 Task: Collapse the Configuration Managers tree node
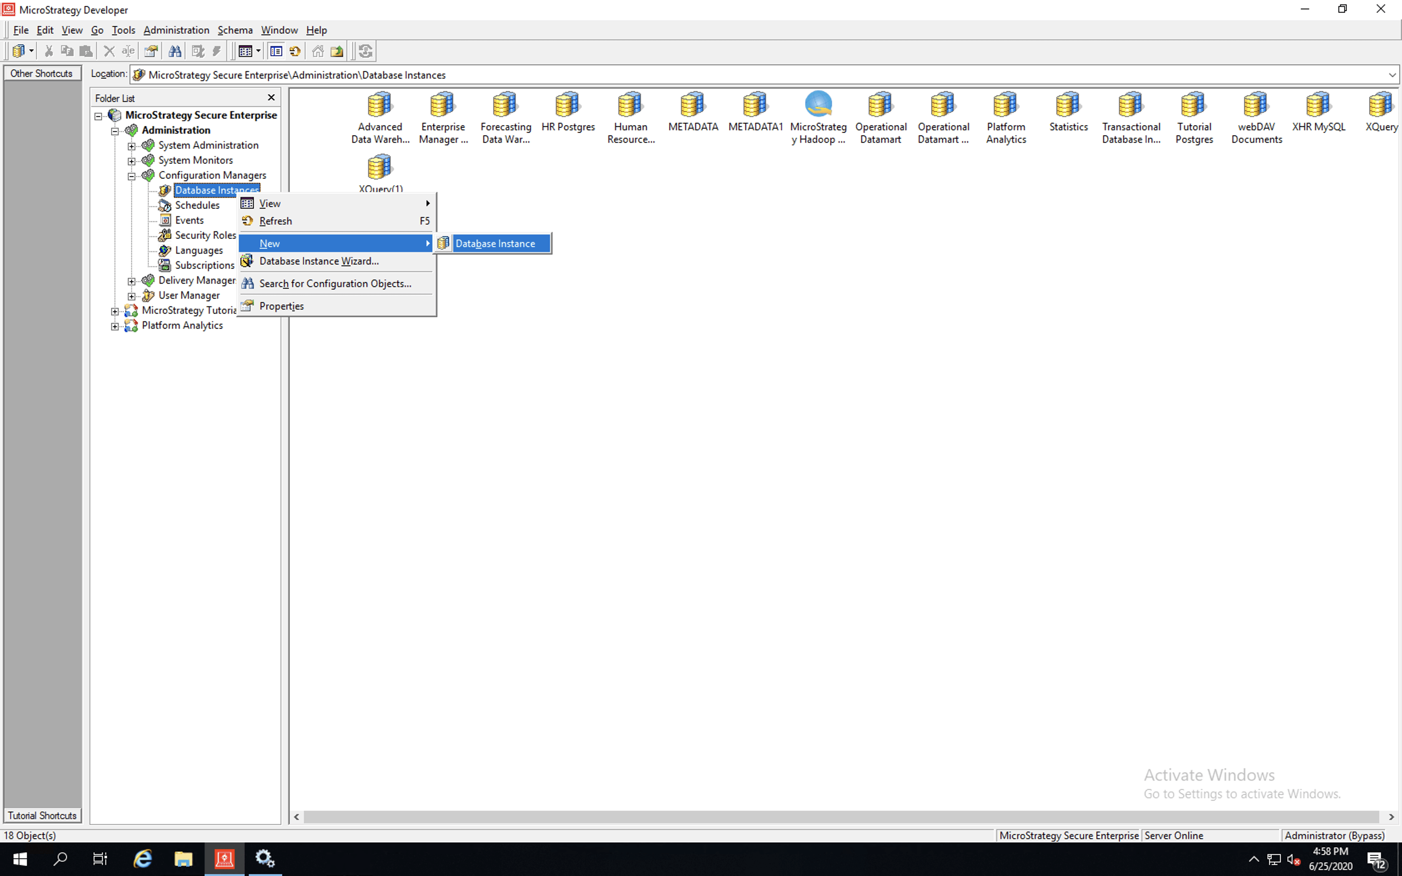pyautogui.click(x=131, y=176)
